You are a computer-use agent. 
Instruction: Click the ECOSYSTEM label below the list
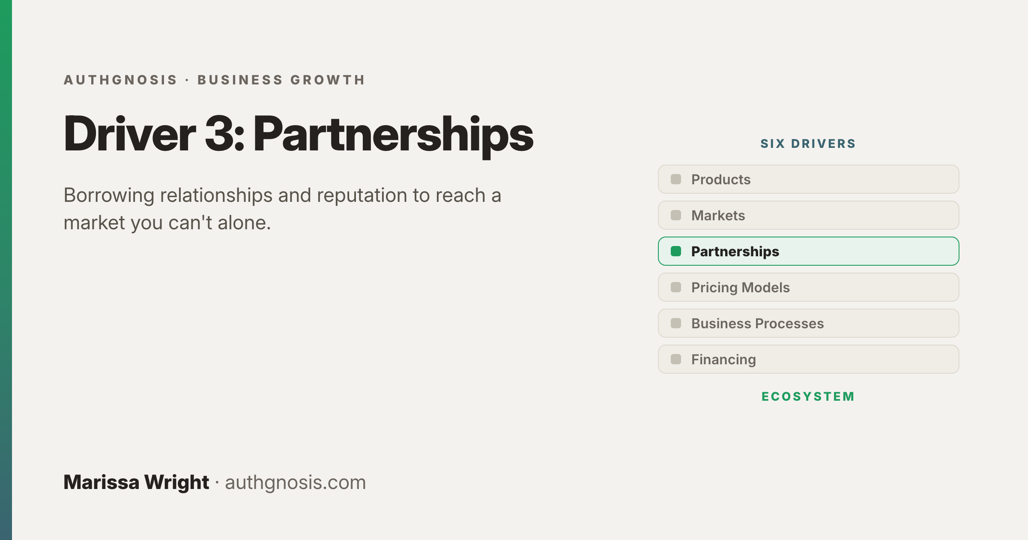tap(808, 396)
